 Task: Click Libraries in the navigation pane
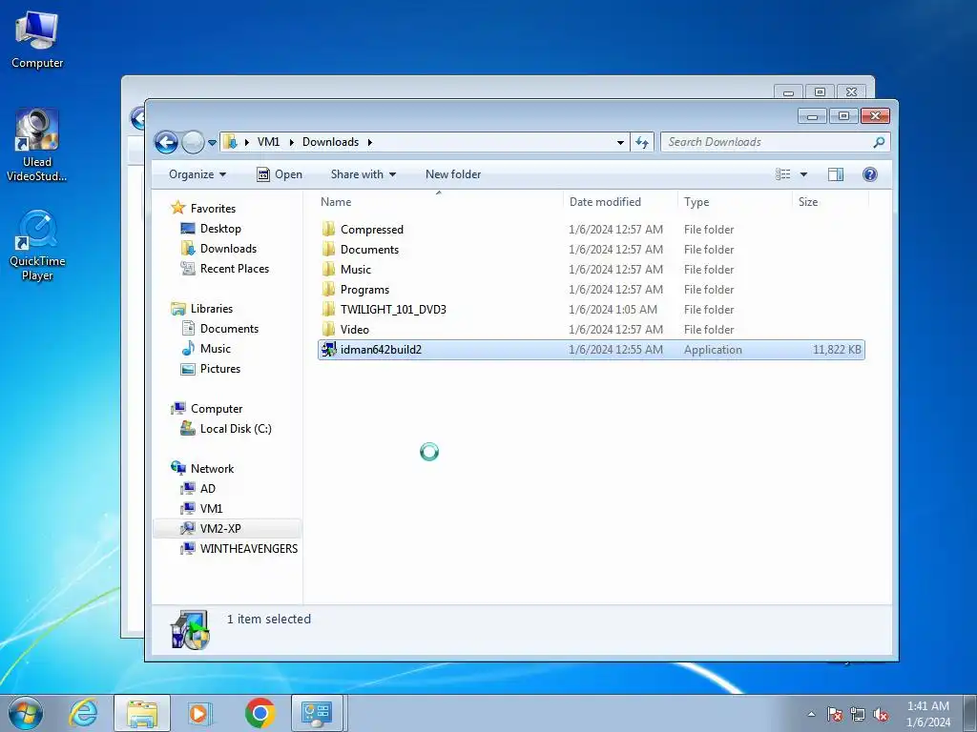(202, 309)
